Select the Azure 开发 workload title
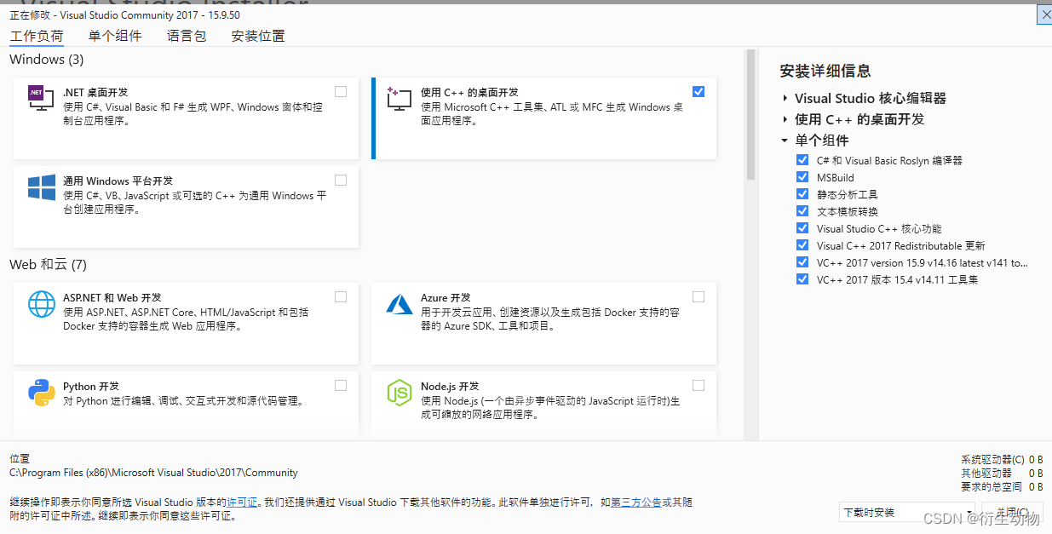The width and height of the screenshot is (1052, 534). click(x=446, y=297)
